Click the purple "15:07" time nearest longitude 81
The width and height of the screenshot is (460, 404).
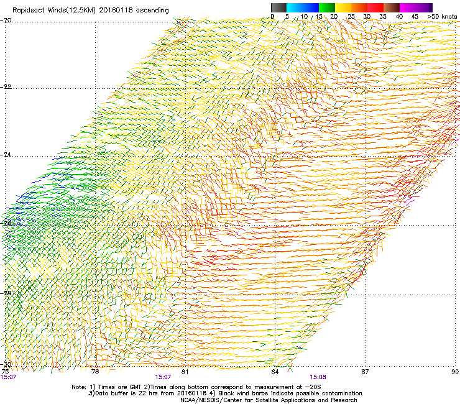pos(163,377)
